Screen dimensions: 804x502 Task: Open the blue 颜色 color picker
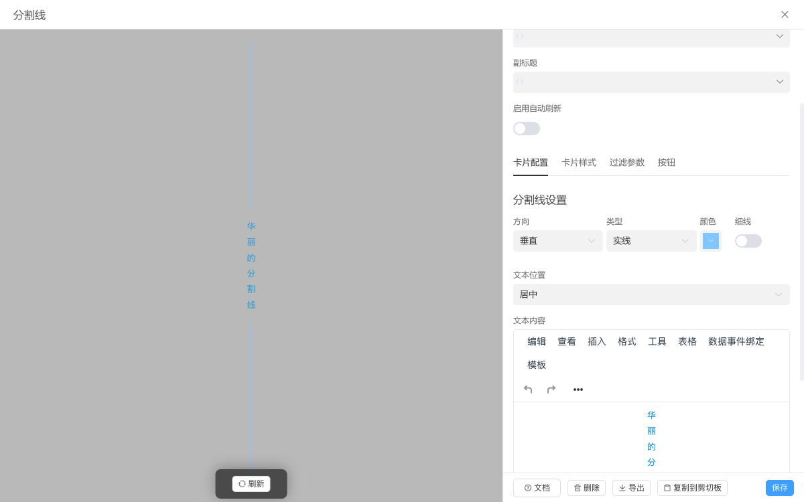[710, 241]
